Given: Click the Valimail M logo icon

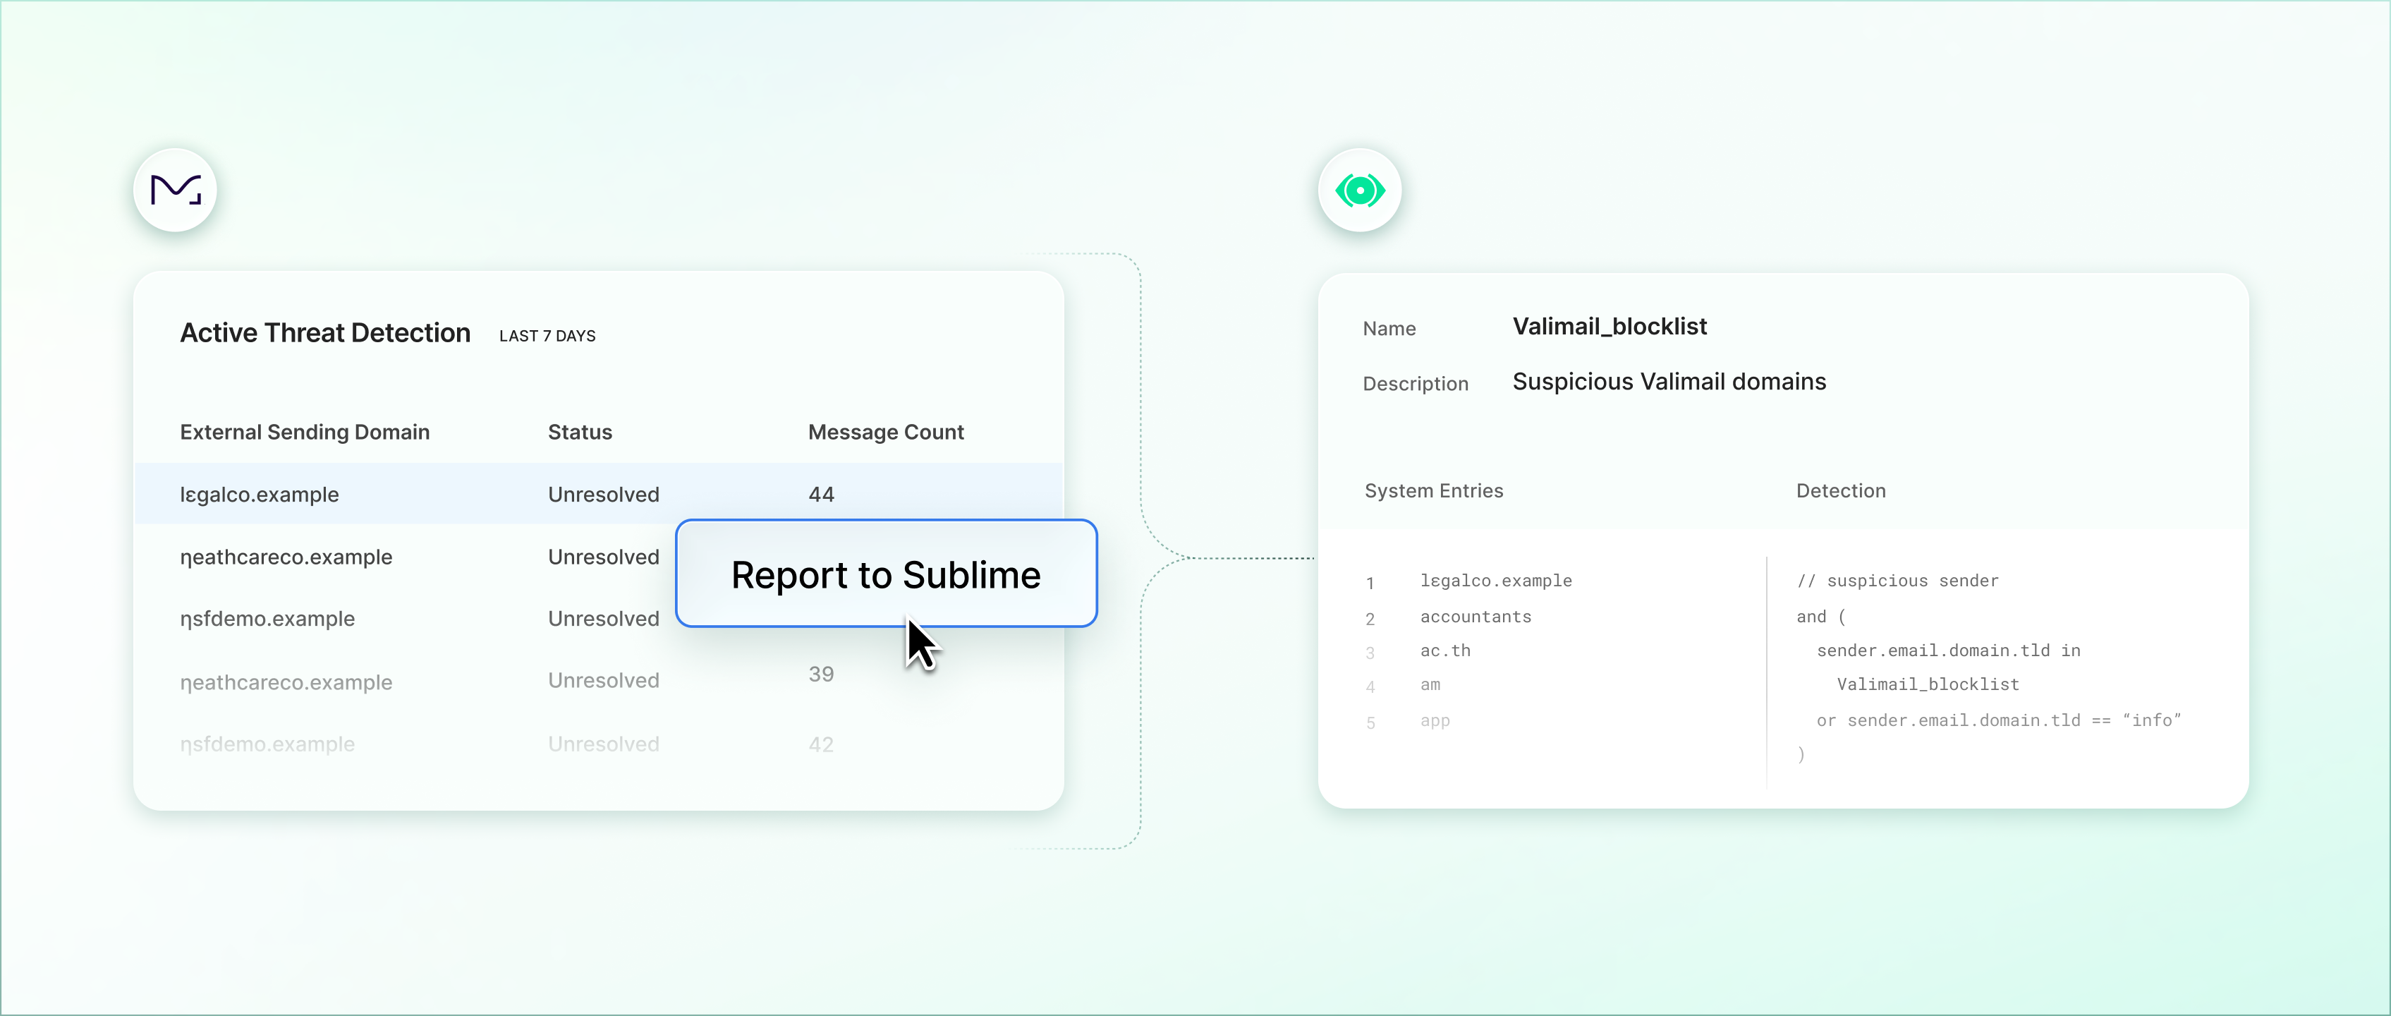Looking at the screenshot, I should (x=176, y=190).
